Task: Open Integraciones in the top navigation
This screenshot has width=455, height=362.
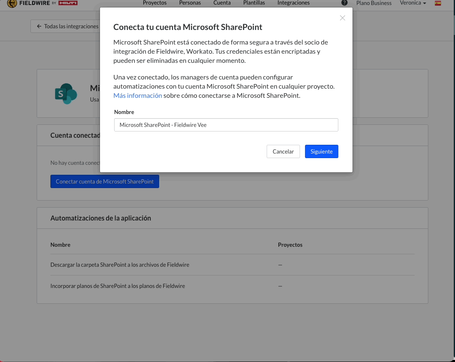Action: (293, 3)
